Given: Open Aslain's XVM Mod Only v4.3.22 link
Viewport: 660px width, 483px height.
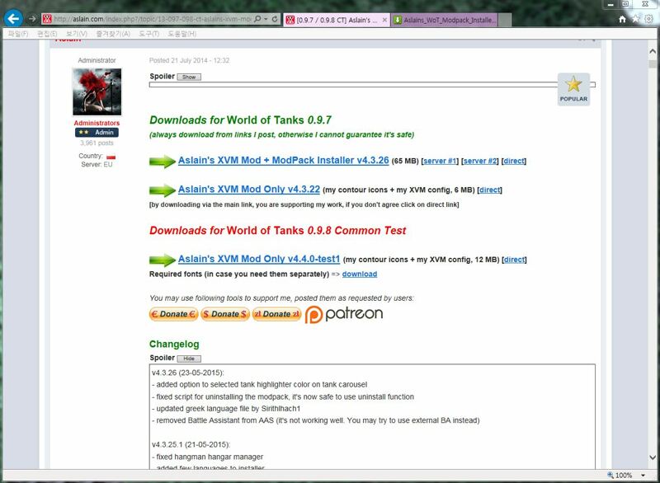Looking at the screenshot, I should 249,190.
